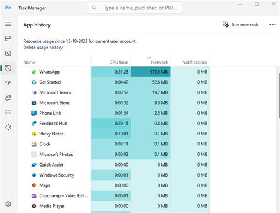Open the Startup apps sidebar icon
This screenshot has width=280, height=213.
[8, 82]
